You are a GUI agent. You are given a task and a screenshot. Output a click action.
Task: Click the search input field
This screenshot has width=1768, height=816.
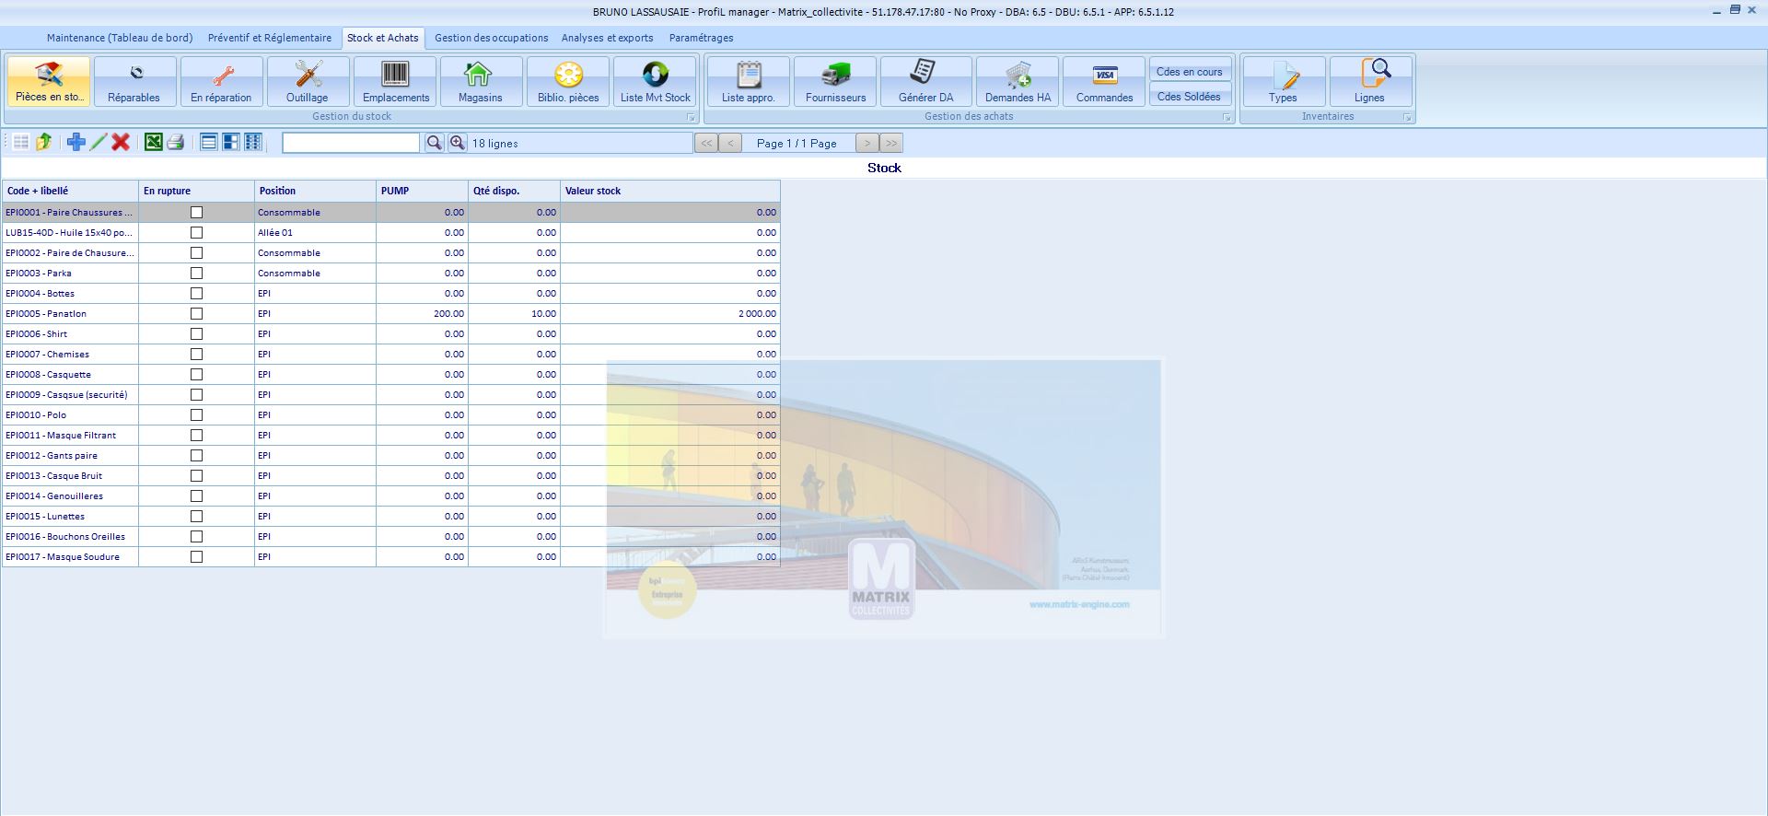(351, 143)
